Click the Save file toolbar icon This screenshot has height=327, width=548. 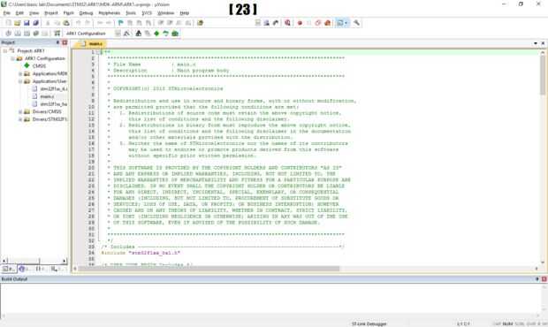[x=27, y=23]
